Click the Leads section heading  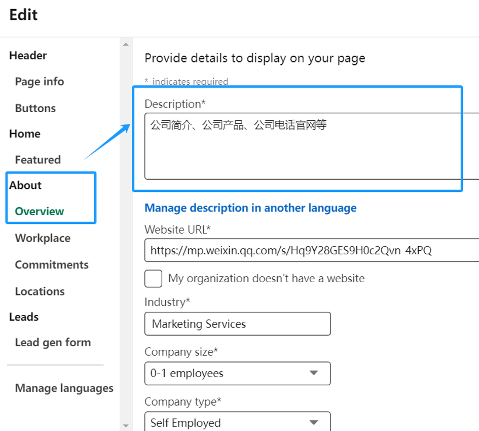click(24, 317)
